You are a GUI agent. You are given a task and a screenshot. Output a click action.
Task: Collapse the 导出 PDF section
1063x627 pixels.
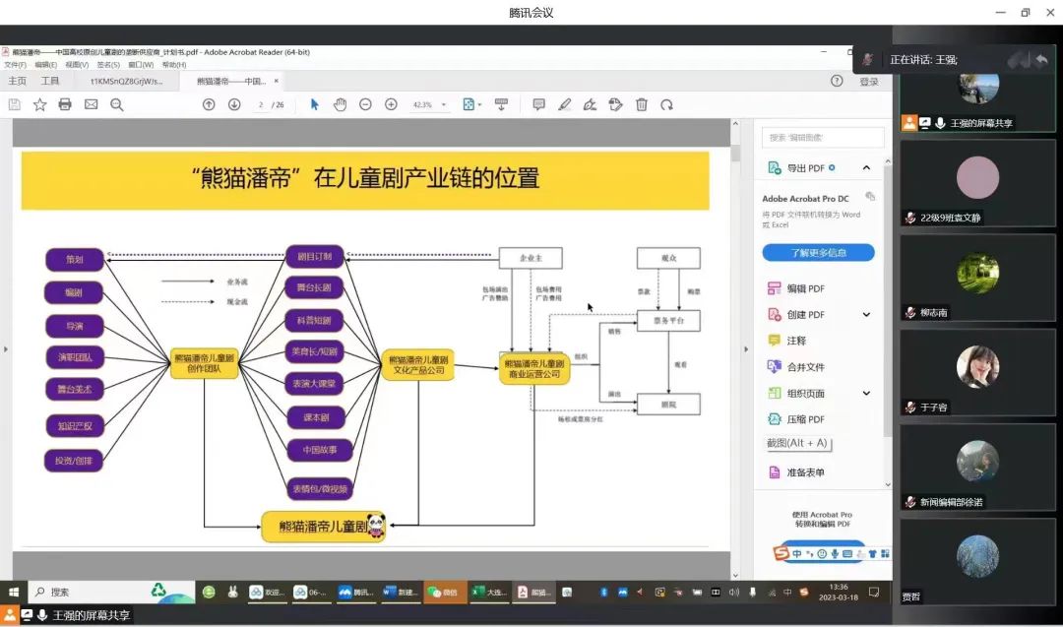[x=866, y=168]
